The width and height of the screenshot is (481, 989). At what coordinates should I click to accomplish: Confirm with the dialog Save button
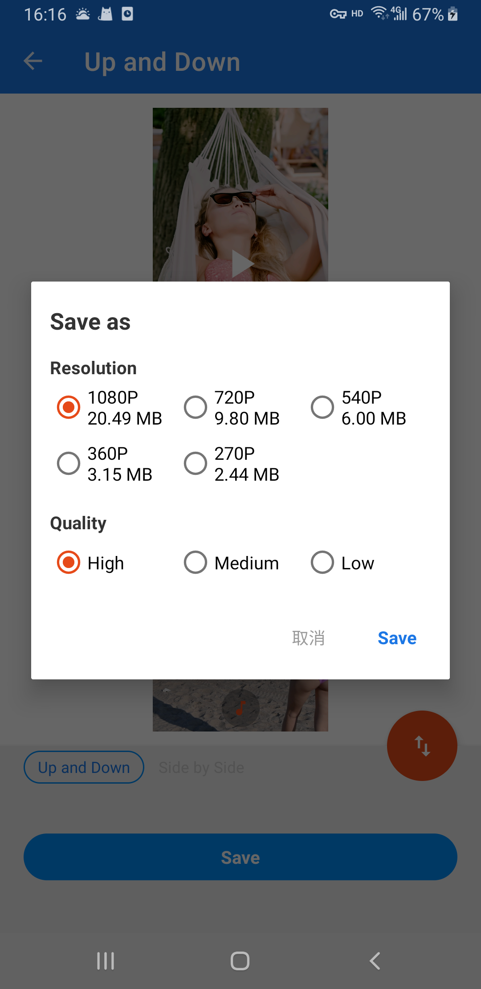pyautogui.click(x=397, y=638)
